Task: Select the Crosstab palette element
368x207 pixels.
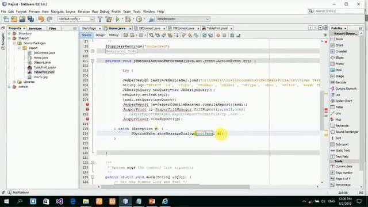Action: click(x=341, y=51)
